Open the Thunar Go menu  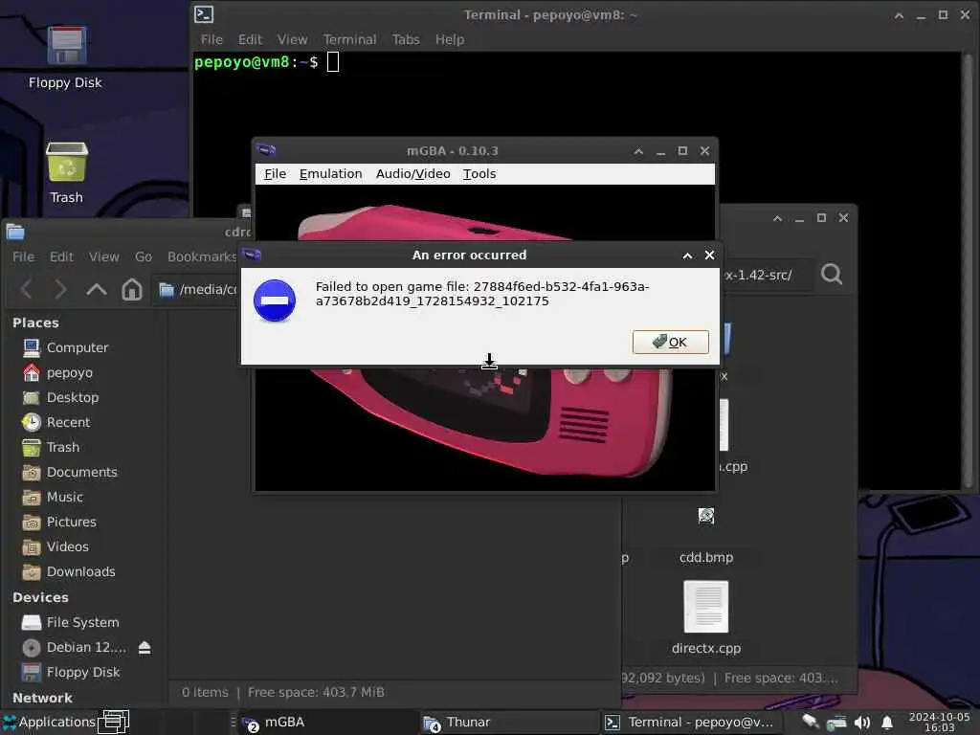pos(144,256)
